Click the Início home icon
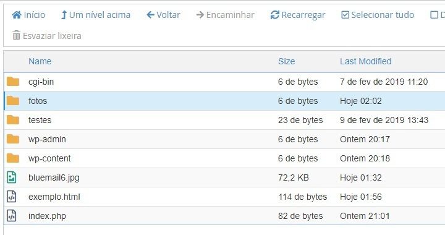The height and width of the screenshot is (235, 445). point(17,15)
